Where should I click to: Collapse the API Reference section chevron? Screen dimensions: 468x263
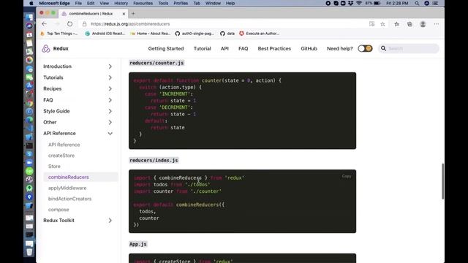[x=110, y=134]
